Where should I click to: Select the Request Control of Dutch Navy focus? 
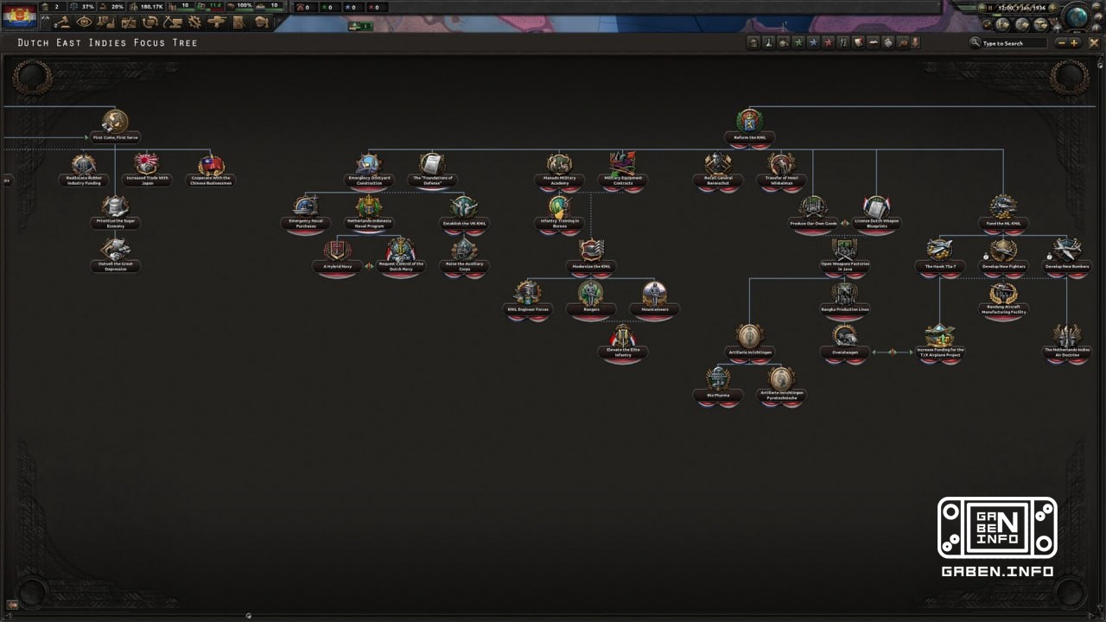tap(401, 256)
